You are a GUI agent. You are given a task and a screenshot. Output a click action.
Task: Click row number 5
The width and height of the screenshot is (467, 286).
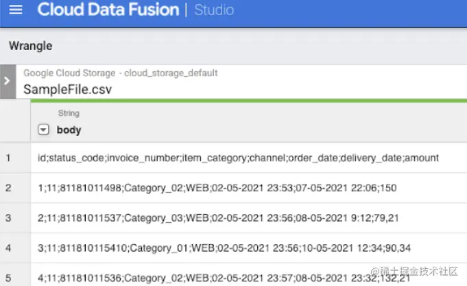coord(8,278)
